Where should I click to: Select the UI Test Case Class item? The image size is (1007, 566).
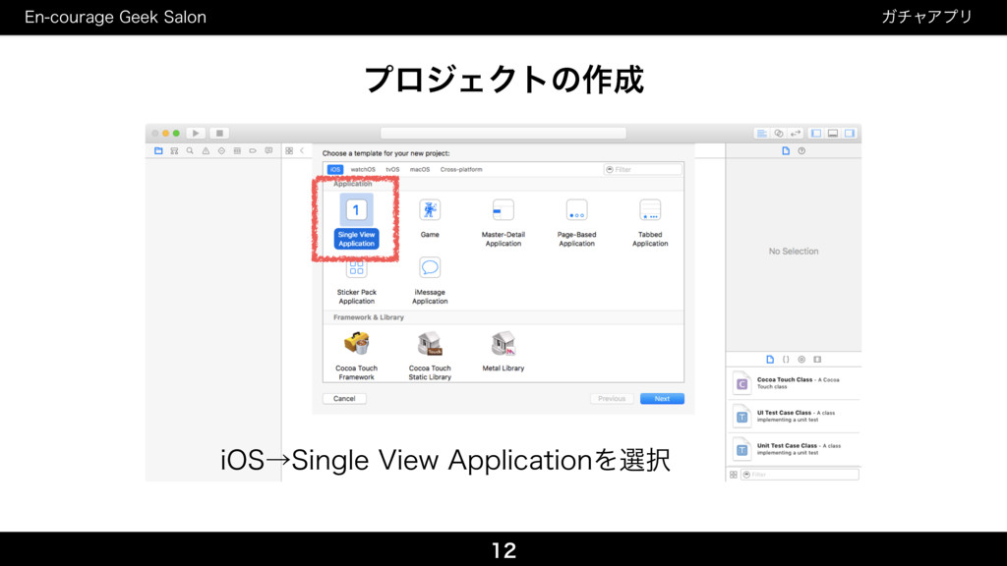point(794,417)
